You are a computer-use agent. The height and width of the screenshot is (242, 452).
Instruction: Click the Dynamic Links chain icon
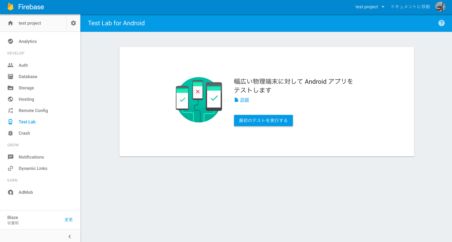(10, 168)
